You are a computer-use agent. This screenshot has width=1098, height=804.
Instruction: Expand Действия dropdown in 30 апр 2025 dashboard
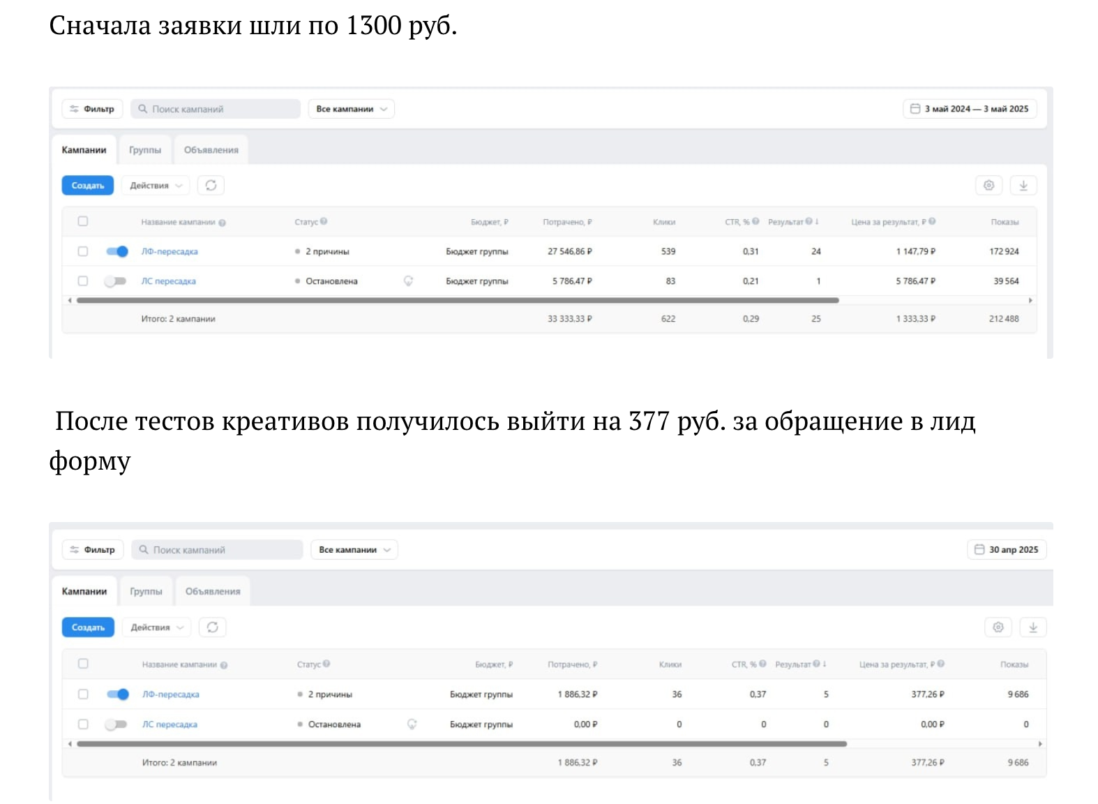[x=157, y=627]
